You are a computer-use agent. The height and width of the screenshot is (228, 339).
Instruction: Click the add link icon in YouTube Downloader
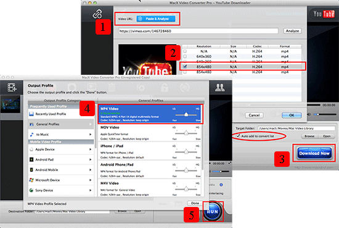click(97, 14)
